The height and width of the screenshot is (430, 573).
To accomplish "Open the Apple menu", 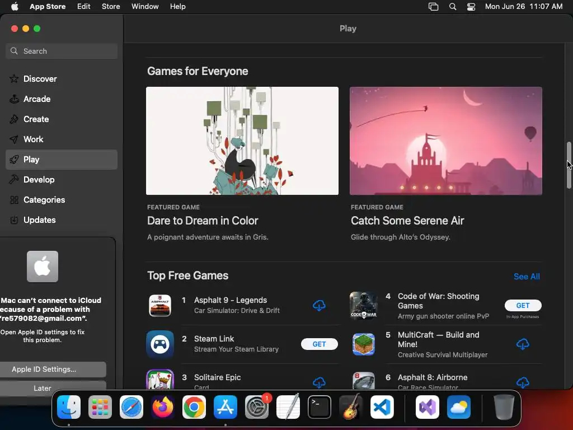I will pyautogui.click(x=15, y=7).
